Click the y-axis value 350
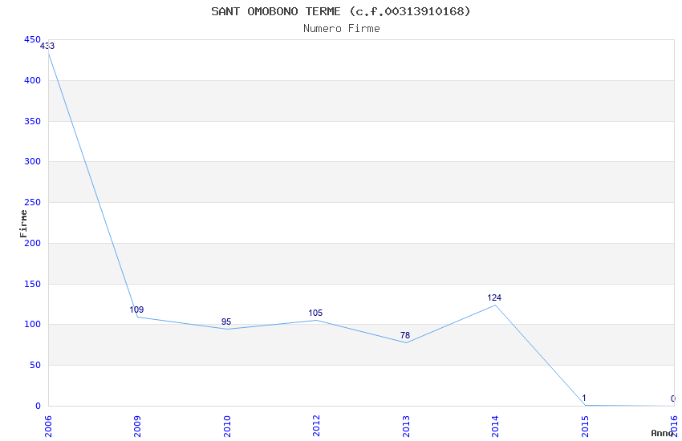Image resolution: width=682 pixels, height=441 pixels. [x=32, y=121]
